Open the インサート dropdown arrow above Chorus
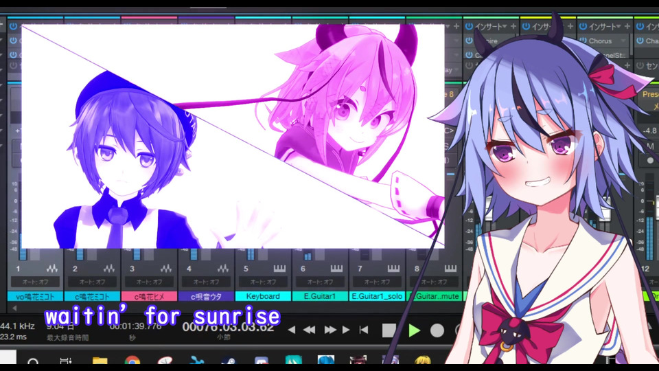Image resolution: width=659 pixels, height=371 pixels. pyautogui.click(x=618, y=27)
